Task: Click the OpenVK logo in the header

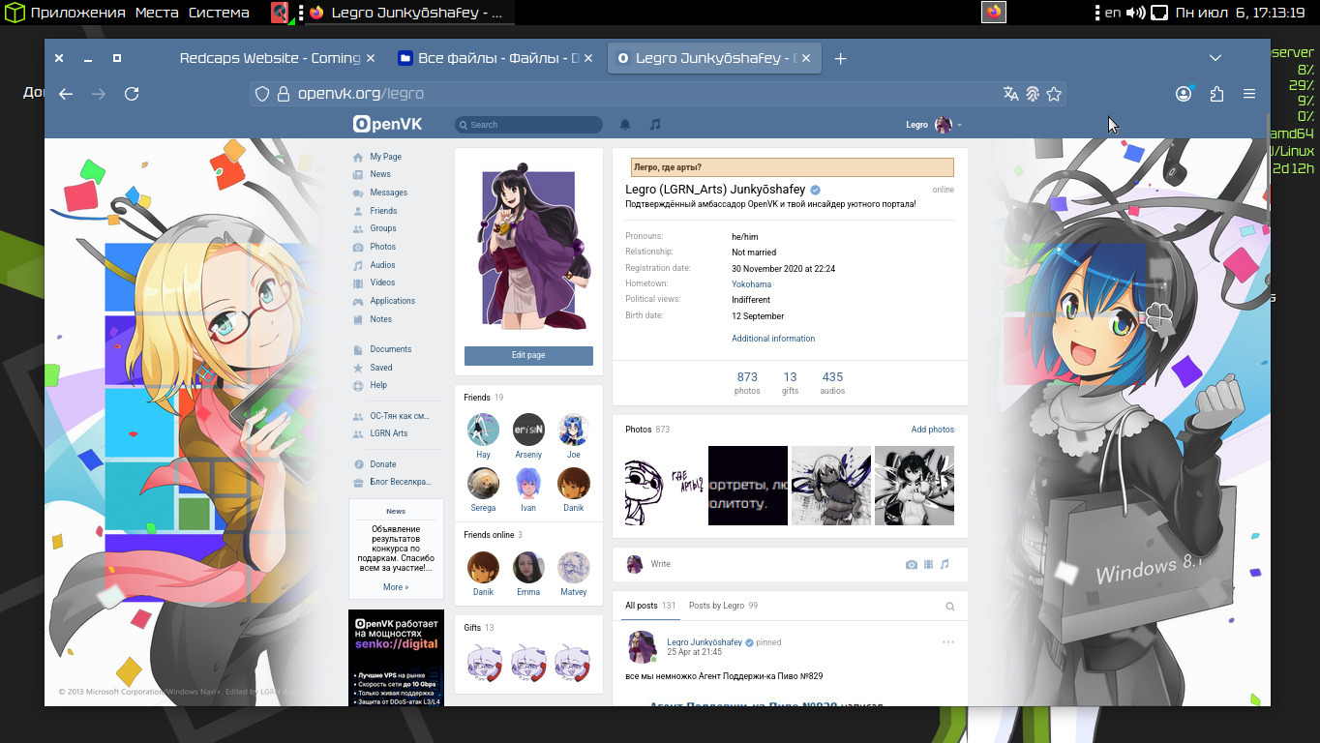Action: tap(387, 124)
